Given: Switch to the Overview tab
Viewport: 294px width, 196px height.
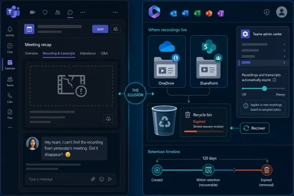Looking at the screenshot, I should pyautogui.click(x=31, y=54).
